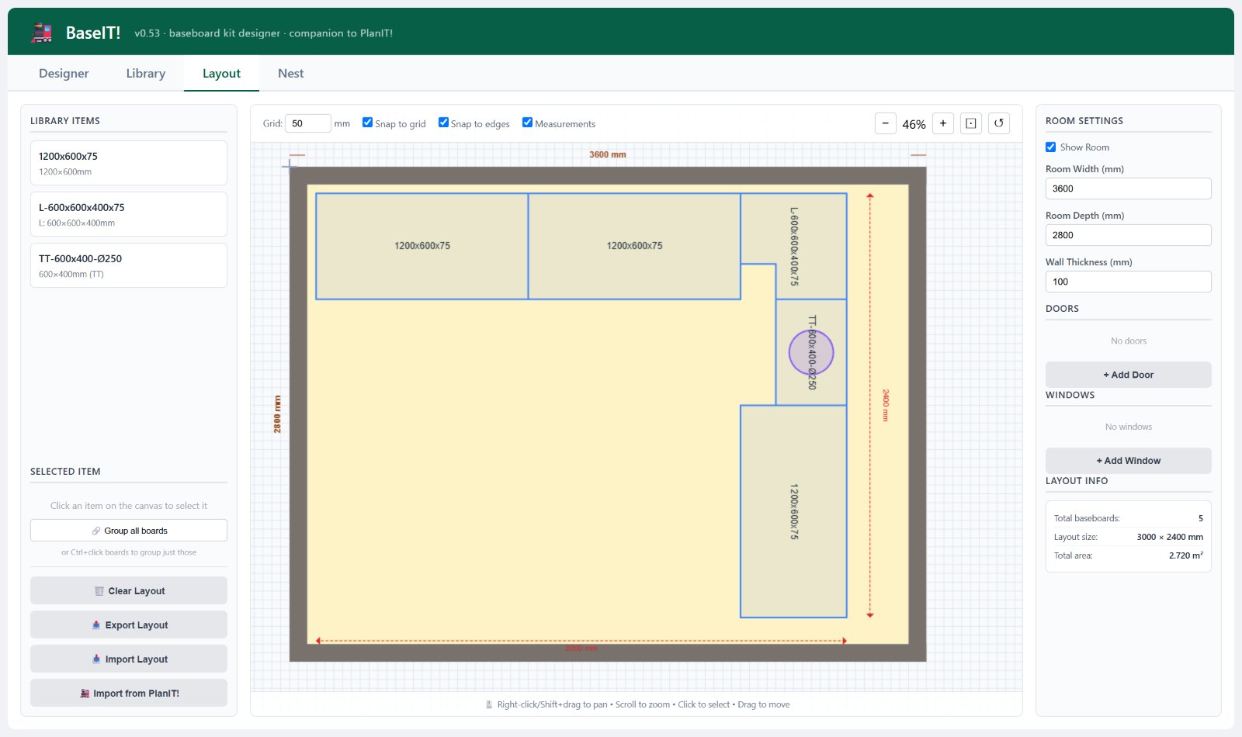Click the fit-to-view icon button
The width and height of the screenshot is (1242, 737).
[x=971, y=123]
